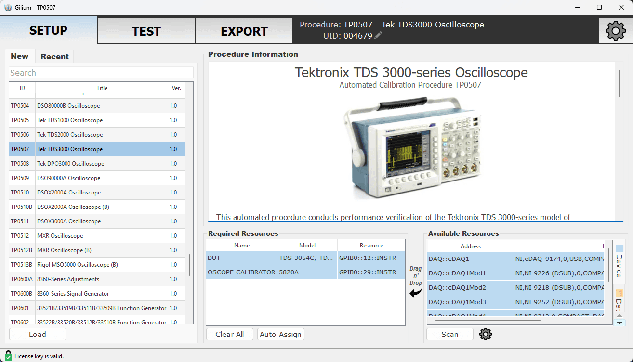Select Rigol MSO5000 Oscilloscope (B) row
Viewport: 633px width, 362px height.
point(97,265)
